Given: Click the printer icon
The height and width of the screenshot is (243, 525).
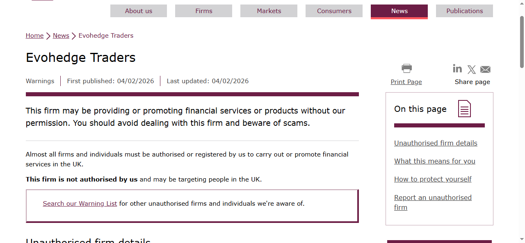Looking at the screenshot, I should pyautogui.click(x=406, y=68).
